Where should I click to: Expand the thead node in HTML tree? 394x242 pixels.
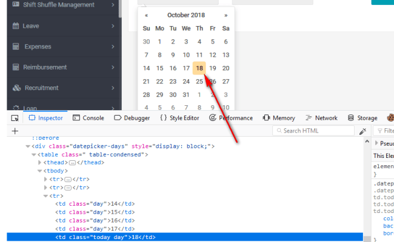coord(39,163)
